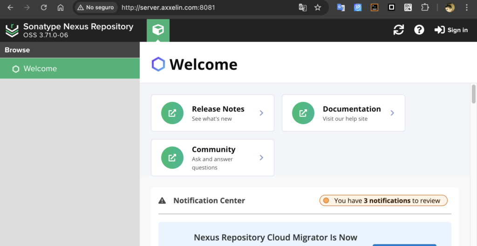Image resolution: width=477 pixels, height=246 pixels.
Task: Click the Sign in button
Action: (451, 30)
